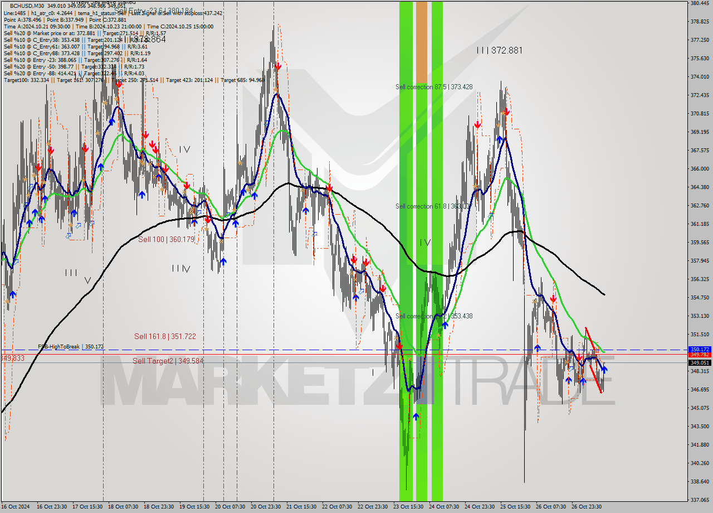This screenshot has width=713, height=513.
Task: Select the orange band segment at top
Action: pyautogui.click(x=422, y=43)
